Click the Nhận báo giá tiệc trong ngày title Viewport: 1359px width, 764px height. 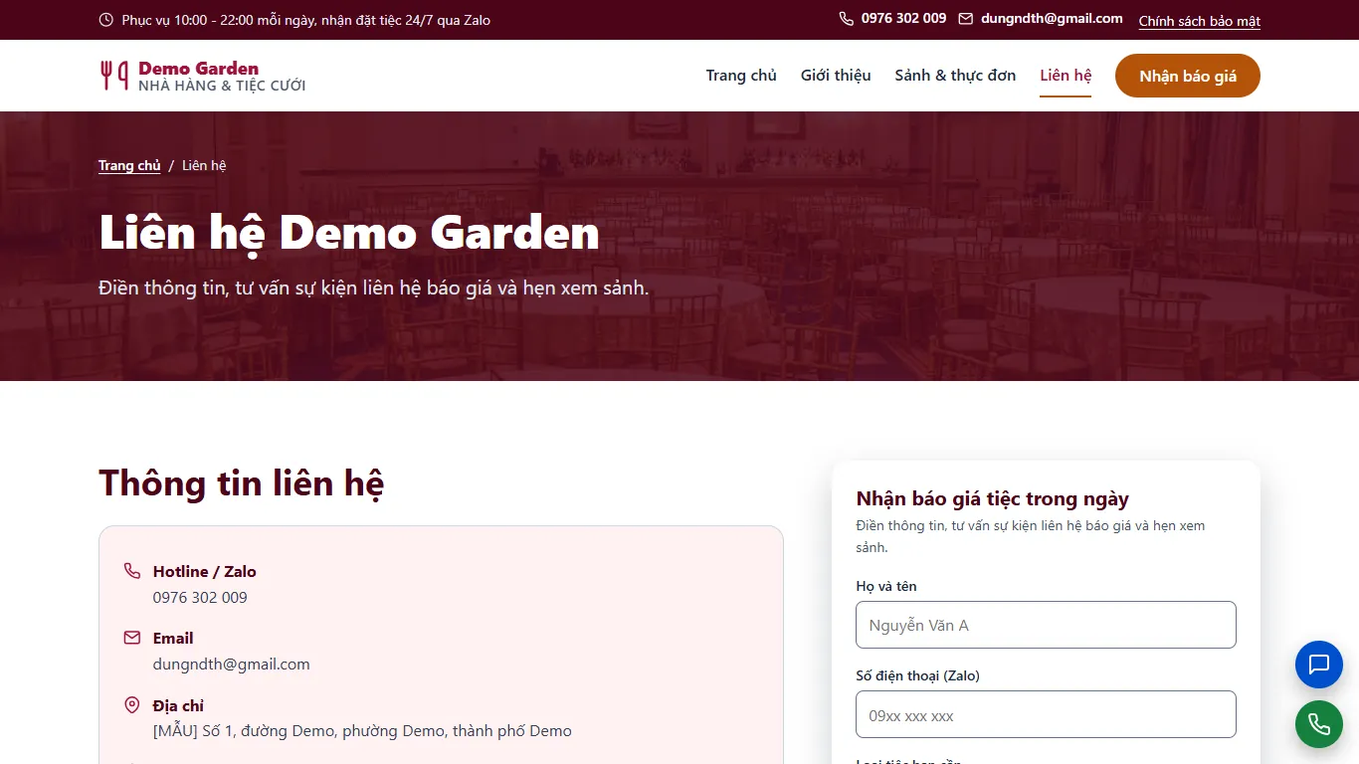tap(993, 499)
